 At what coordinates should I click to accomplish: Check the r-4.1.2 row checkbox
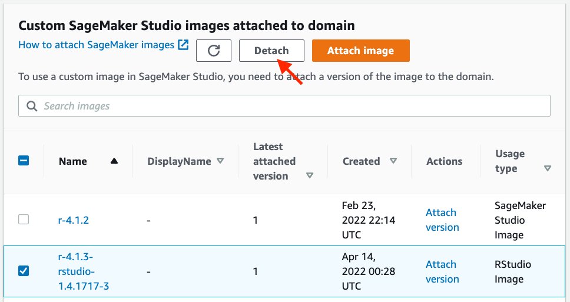[x=24, y=220]
